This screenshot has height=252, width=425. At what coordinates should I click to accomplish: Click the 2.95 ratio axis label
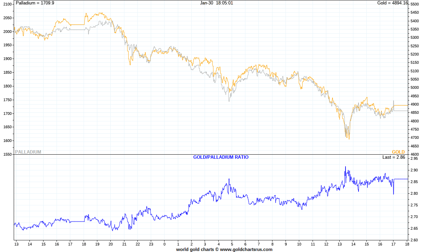(414, 159)
